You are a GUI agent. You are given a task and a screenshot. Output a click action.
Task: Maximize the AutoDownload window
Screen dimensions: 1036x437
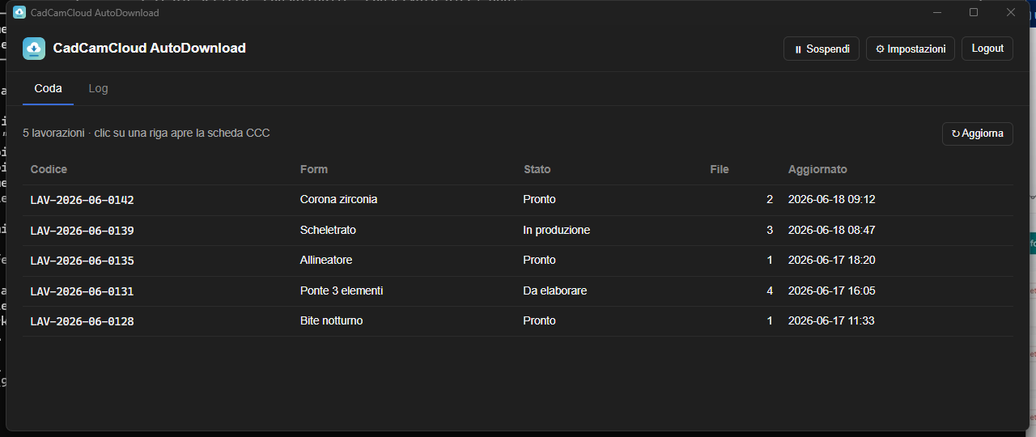(974, 12)
